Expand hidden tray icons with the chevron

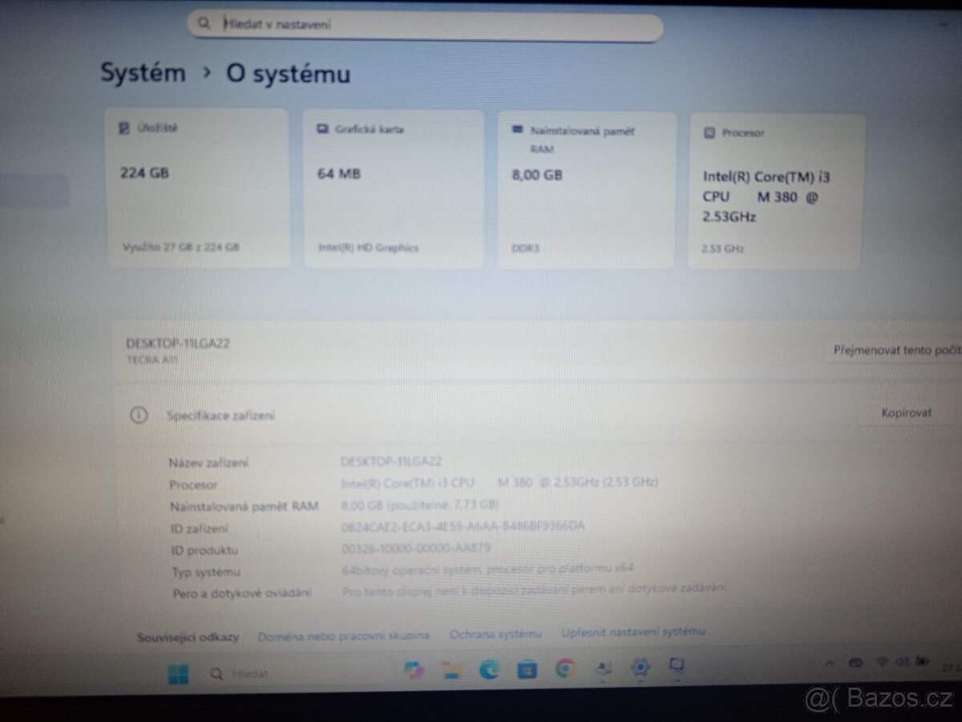(830, 662)
